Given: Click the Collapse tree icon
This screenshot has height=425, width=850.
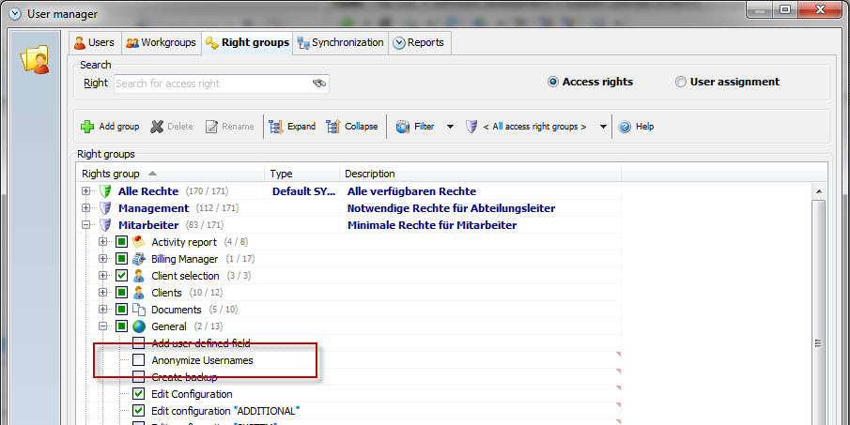Looking at the screenshot, I should tap(333, 127).
